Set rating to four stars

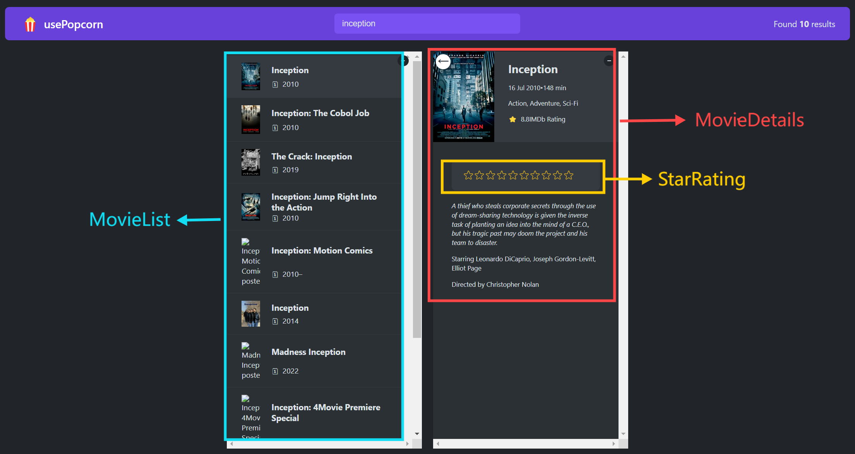502,175
